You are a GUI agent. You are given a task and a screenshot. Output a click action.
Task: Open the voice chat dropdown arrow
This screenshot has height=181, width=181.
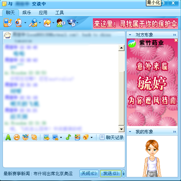(40, 23)
